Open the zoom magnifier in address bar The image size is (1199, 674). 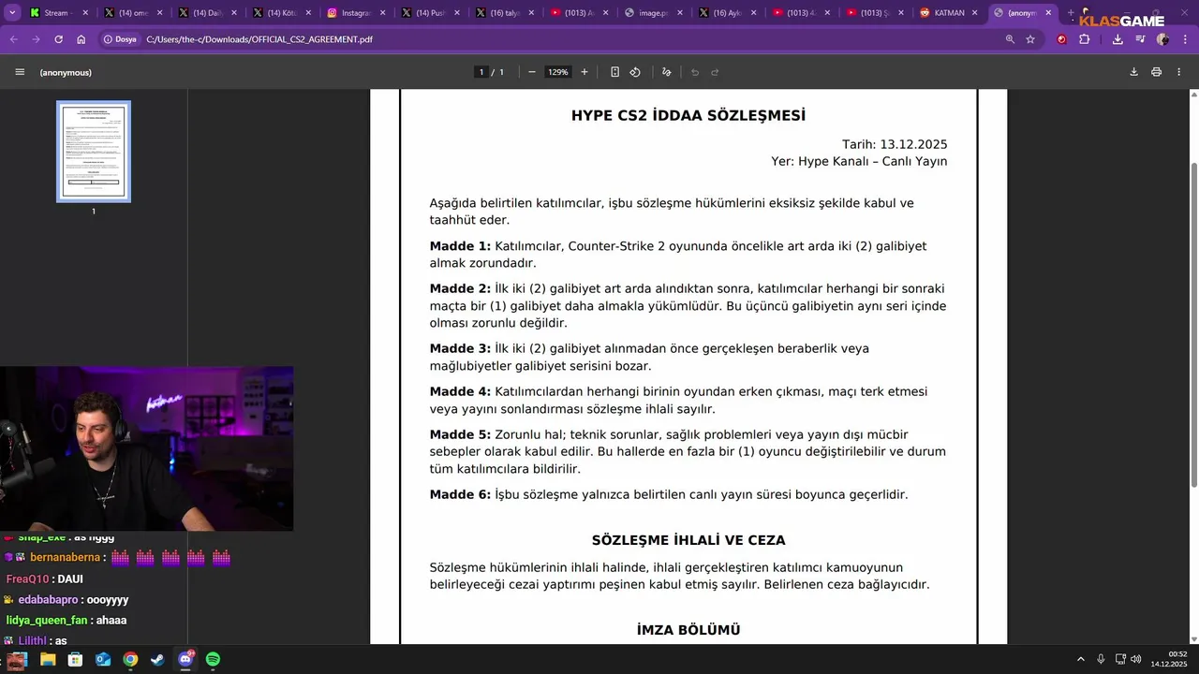pyautogui.click(x=1010, y=39)
